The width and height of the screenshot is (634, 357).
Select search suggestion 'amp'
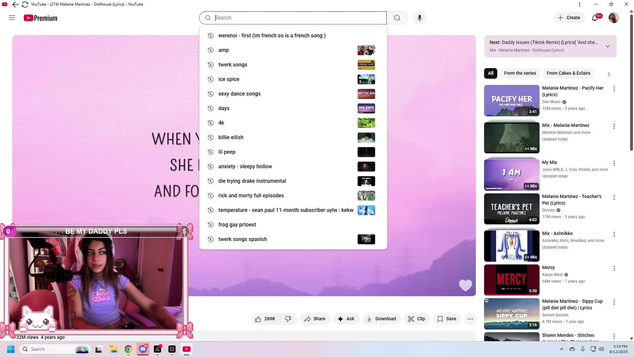293,50
